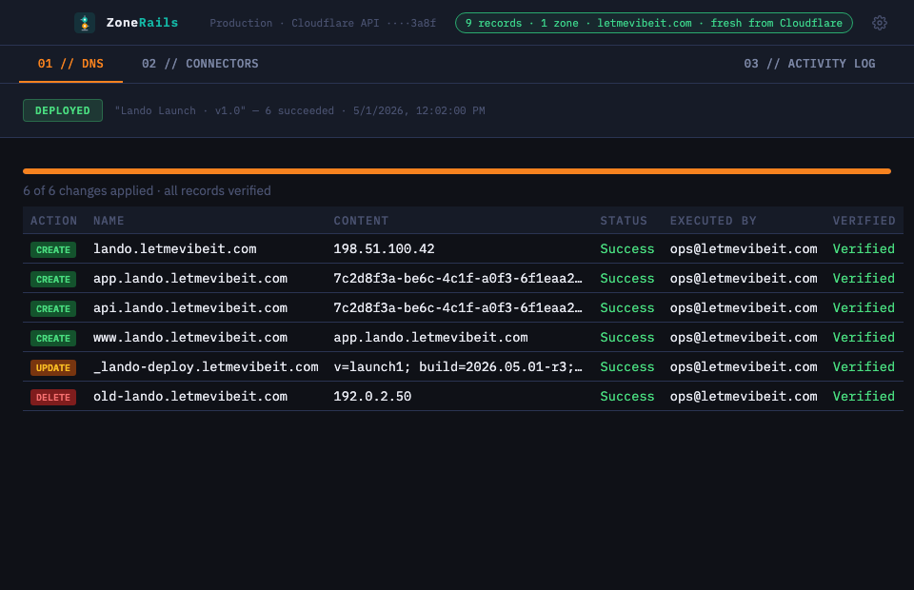Click the orange deployment progress bar
The width and height of the screenshot is (914, 590).
coord(457,171)
